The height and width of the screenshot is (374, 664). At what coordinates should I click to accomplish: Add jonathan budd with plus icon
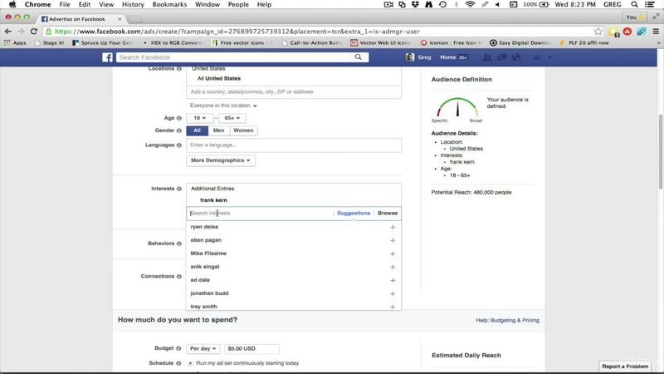tap(393, 293)
